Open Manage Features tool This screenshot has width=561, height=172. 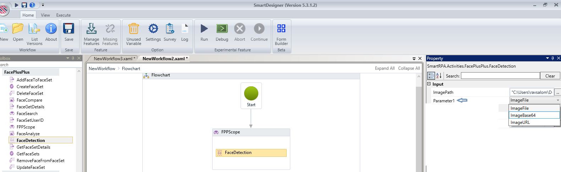91,29
